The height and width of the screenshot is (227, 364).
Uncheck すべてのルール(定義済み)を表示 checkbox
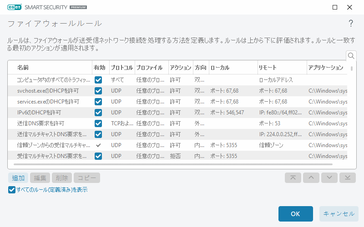point(12,190)
